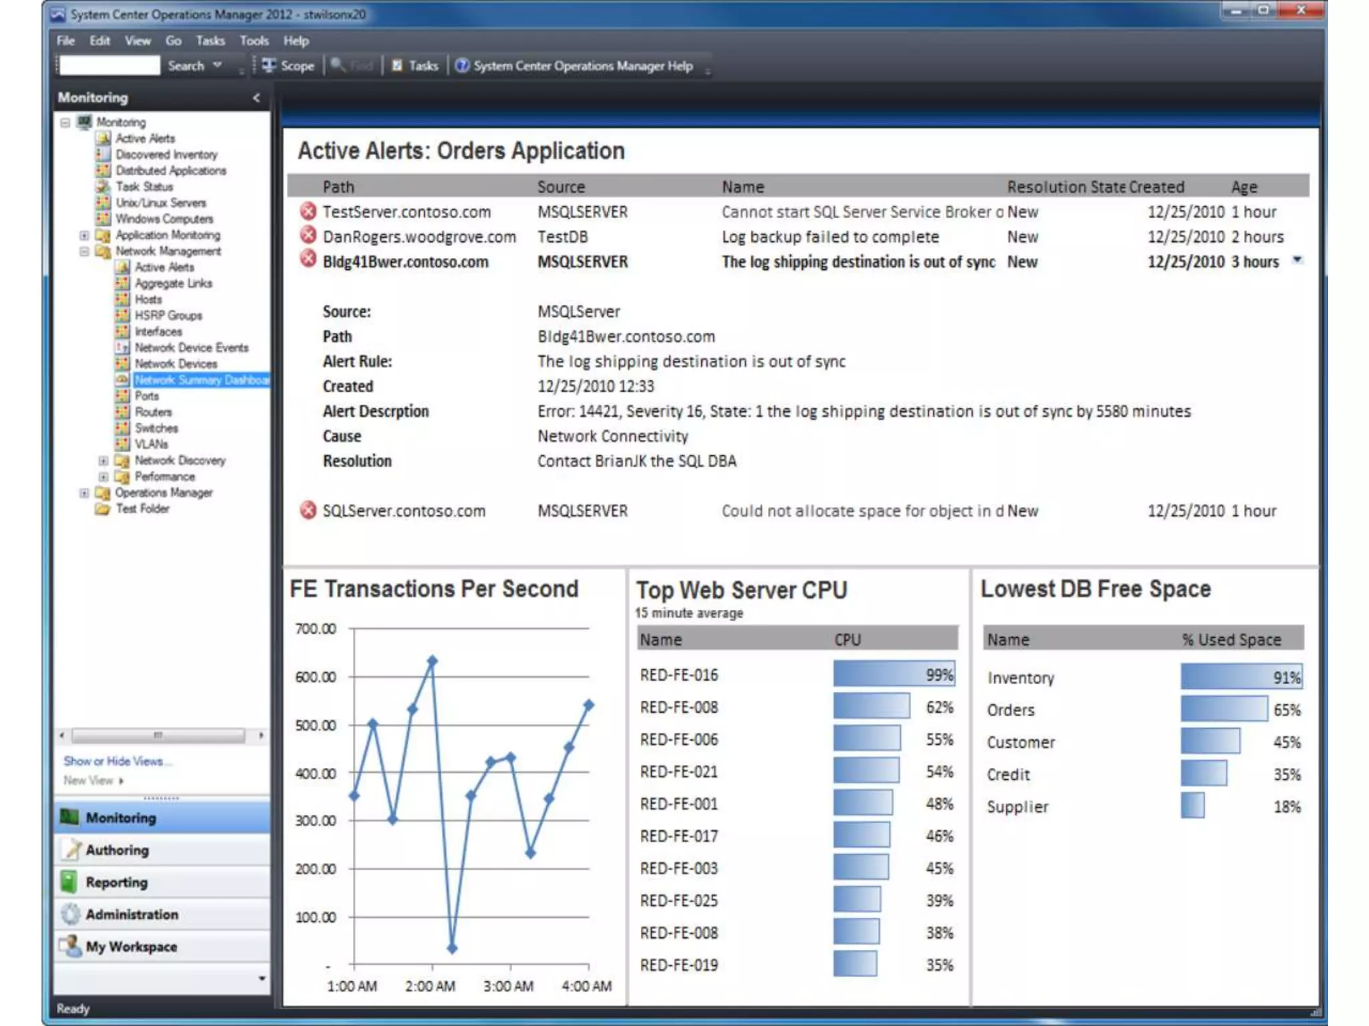Collapse the Network Management tree node
Screen dimensions: 1369x1026
[x=84, y=252]
